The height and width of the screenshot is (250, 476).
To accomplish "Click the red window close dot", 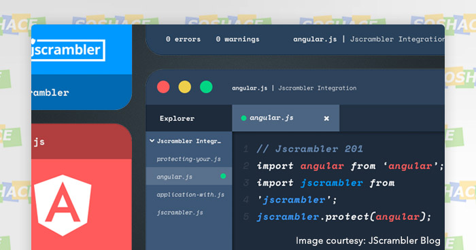I will (163, 87).
